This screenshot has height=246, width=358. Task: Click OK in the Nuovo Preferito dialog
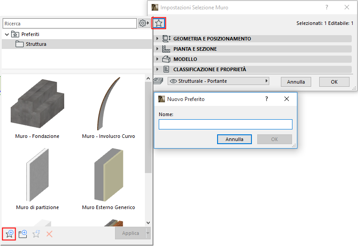(x=275, y=139)
